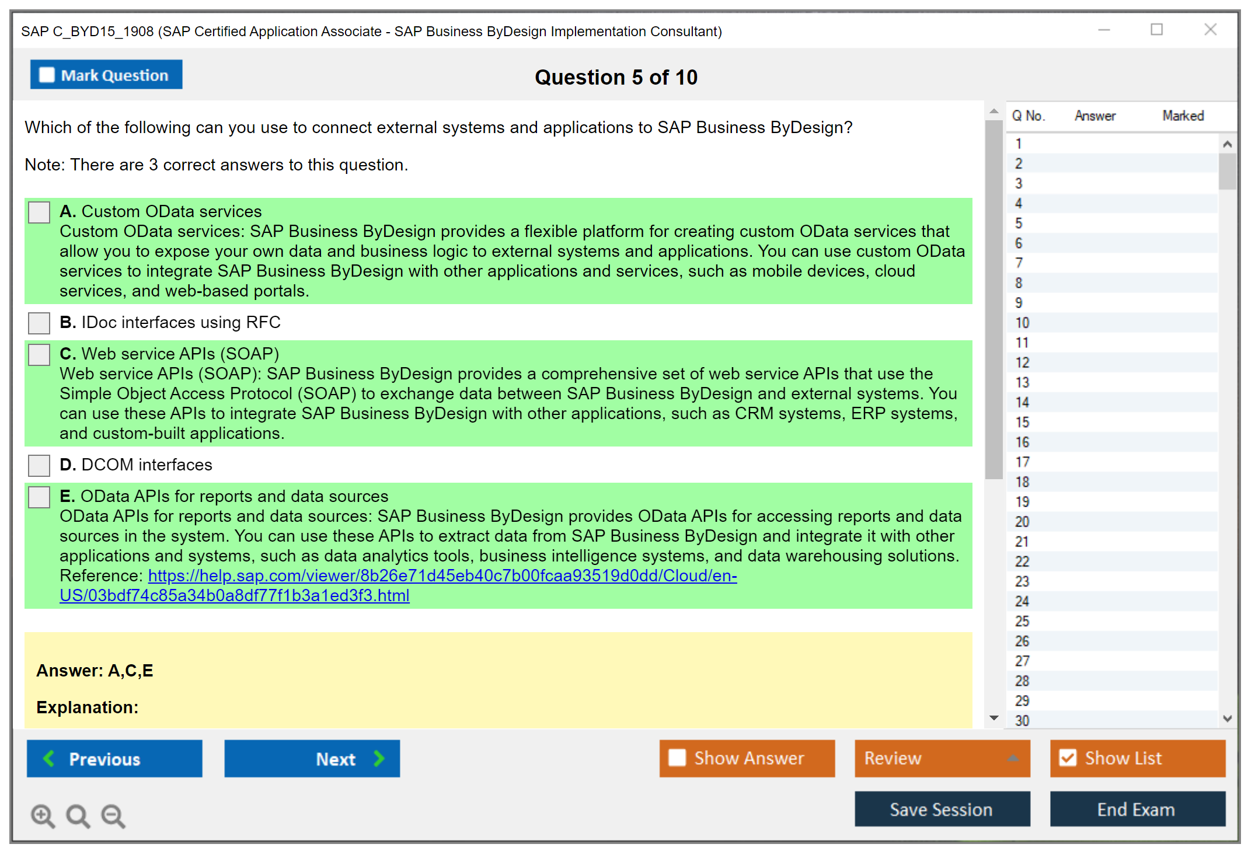Toggle the Mark Question checkbox
Image resolution: width=1255 pixels, height=858 pixels.
[47, 75]
